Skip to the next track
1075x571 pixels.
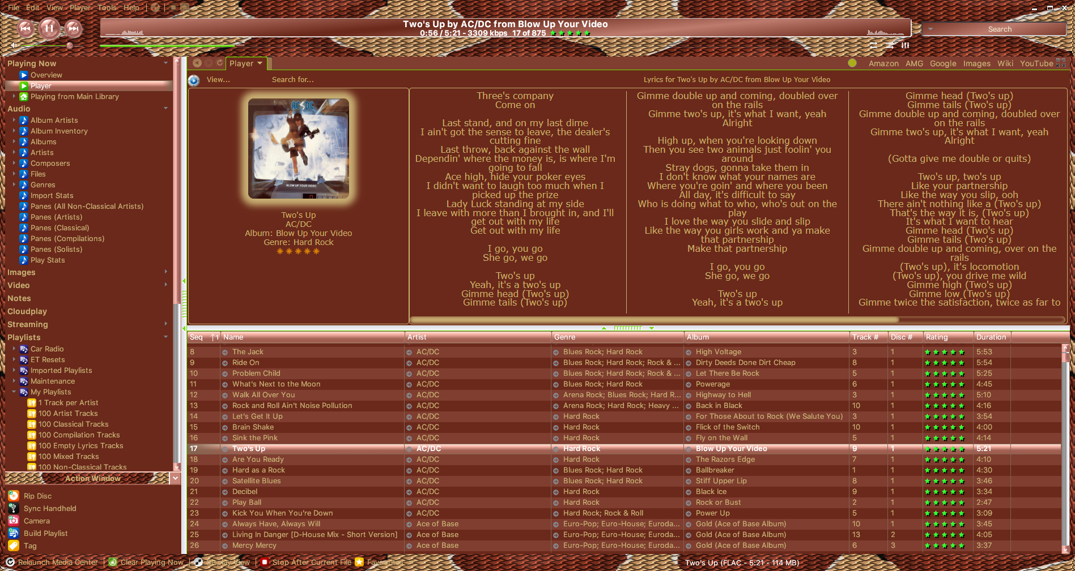click(73, 28)
